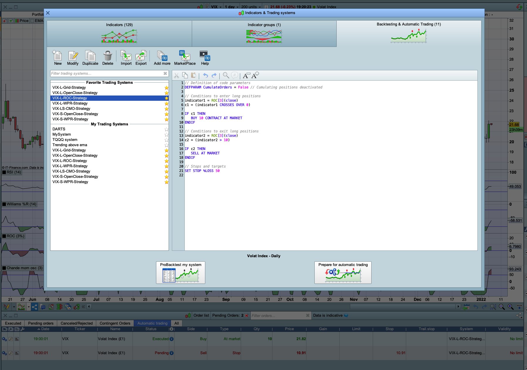Click the undo arrow in code editor
Viewport: 527px width, 370px height.
206,76
